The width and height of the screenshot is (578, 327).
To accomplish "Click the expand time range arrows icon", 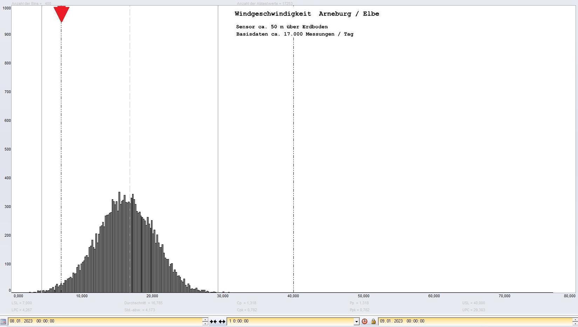I will point(222,321).
